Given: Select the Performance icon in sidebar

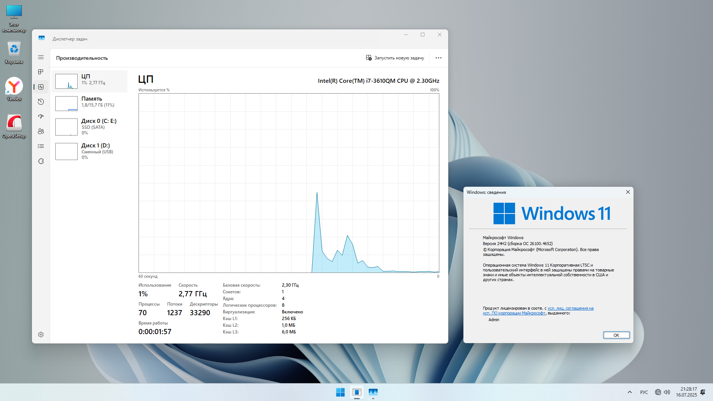Looking at the screenshot, I should pyautogui.click(x=41, y=87).
